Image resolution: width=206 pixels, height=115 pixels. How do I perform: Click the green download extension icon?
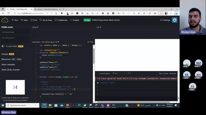pos(62,13)
